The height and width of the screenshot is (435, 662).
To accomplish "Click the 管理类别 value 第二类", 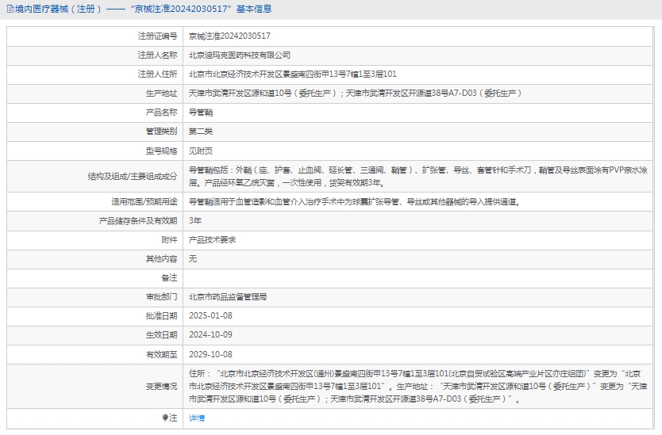I will [x=201, y=132].
